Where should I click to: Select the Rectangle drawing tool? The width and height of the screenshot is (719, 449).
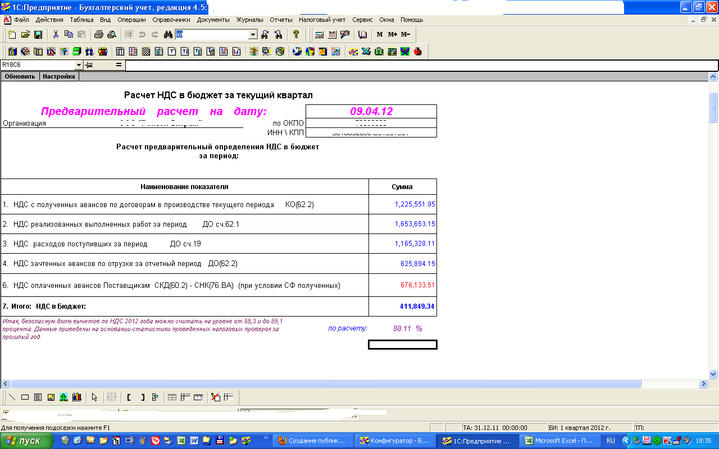click(x=25, y=397)
